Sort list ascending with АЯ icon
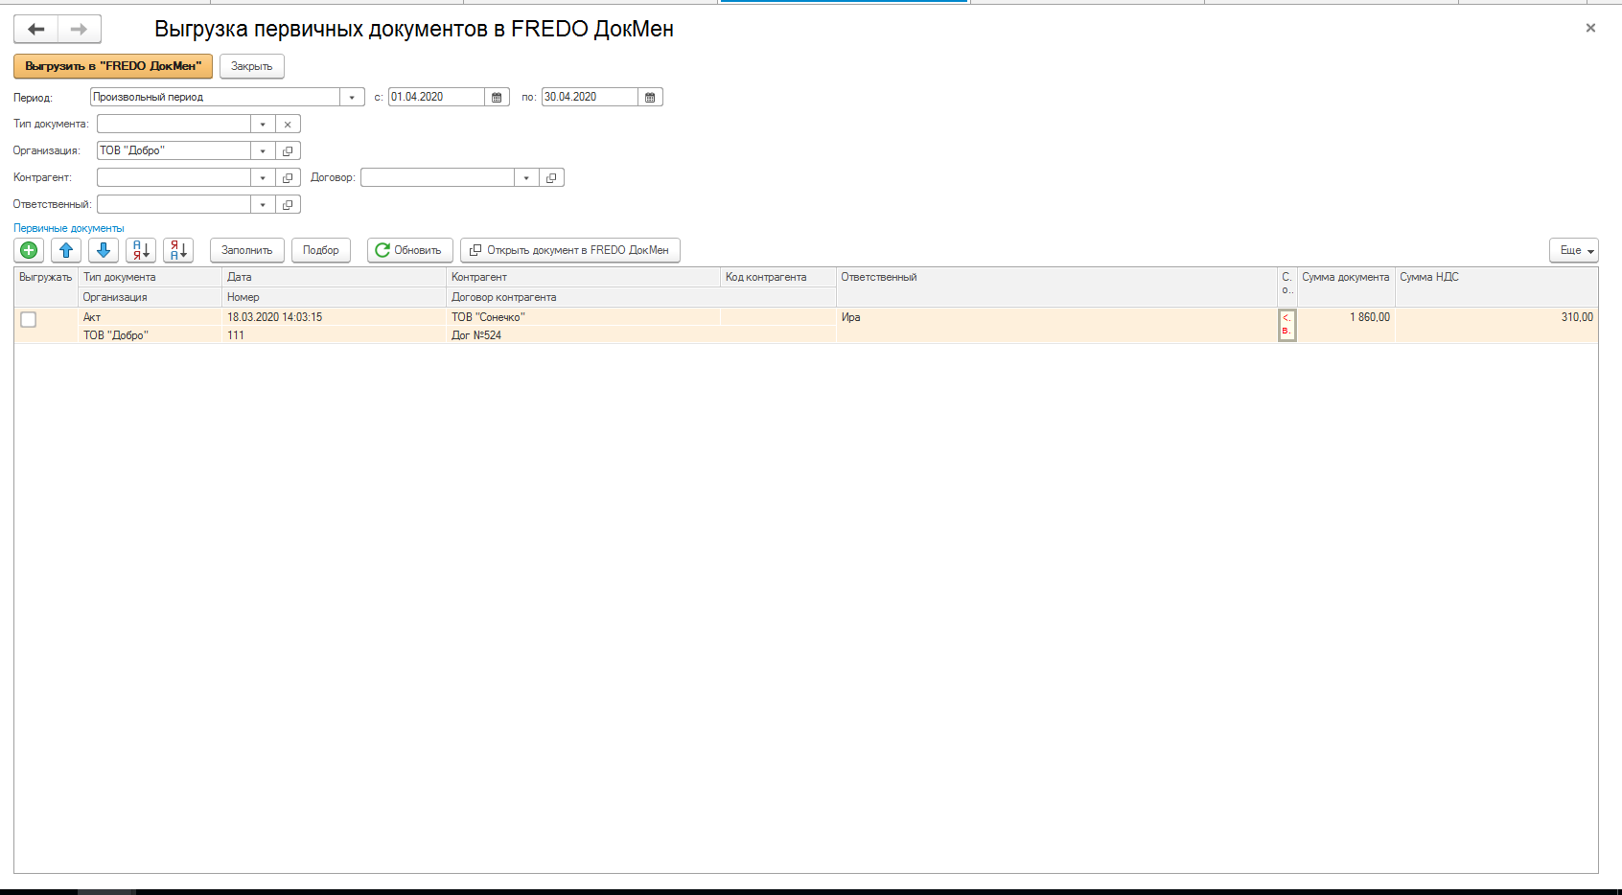This screenshot has height=895, width=1622. tap(140, 250)
